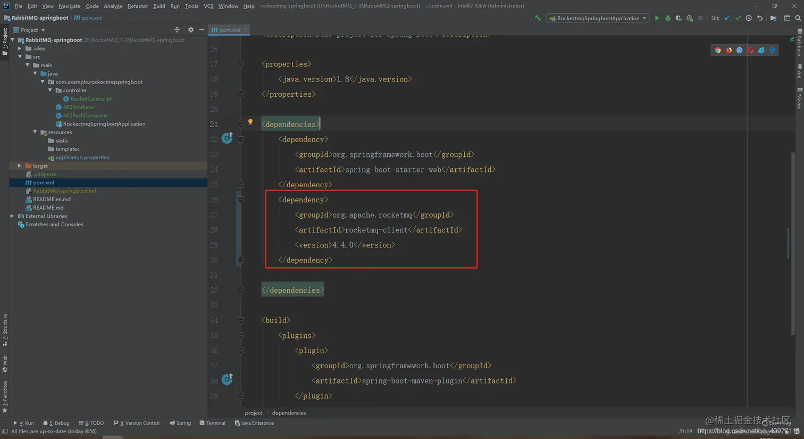Open the Refactor menu

138,6
